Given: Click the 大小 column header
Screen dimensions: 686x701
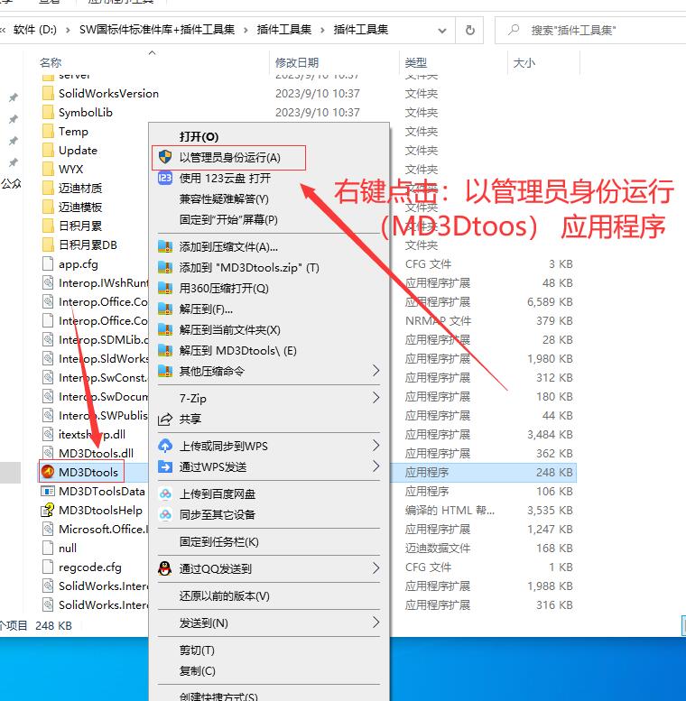Looking at the screenshot, I should [524, 62].
